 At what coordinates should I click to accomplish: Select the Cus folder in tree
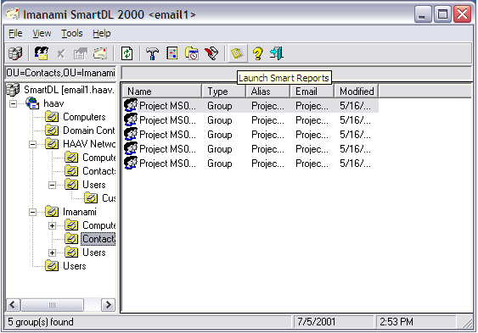109,198
